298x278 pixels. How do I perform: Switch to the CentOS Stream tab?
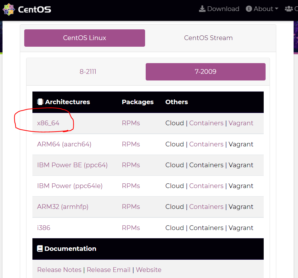coord(208,38)
